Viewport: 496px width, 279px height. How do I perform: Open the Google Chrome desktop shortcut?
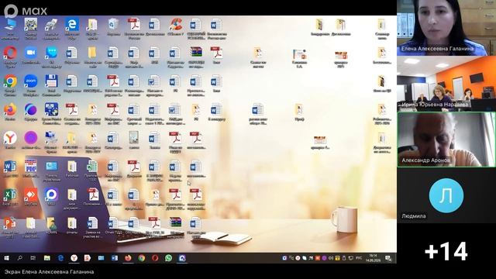[10, 85]
